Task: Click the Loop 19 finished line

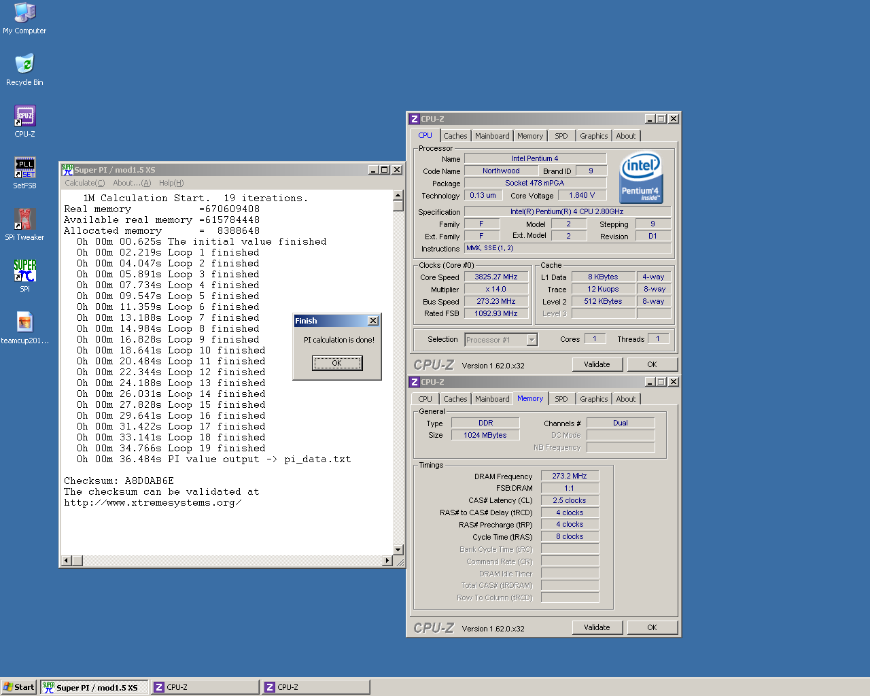Action: tap(171, 448)
